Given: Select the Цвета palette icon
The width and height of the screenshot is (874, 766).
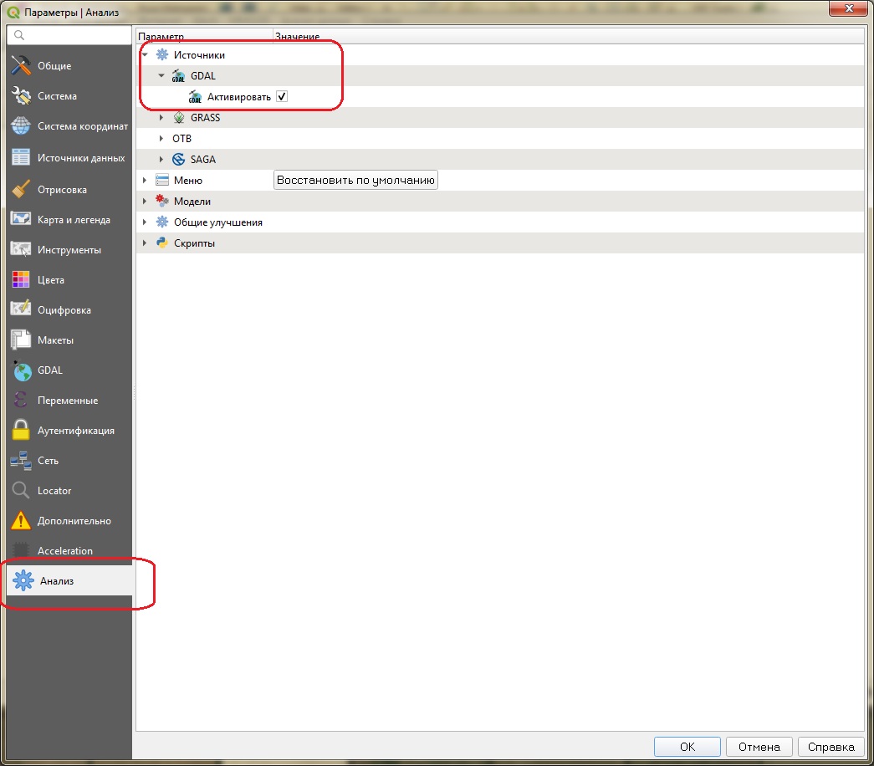Looking at the screenshot, I should [21, 280].
